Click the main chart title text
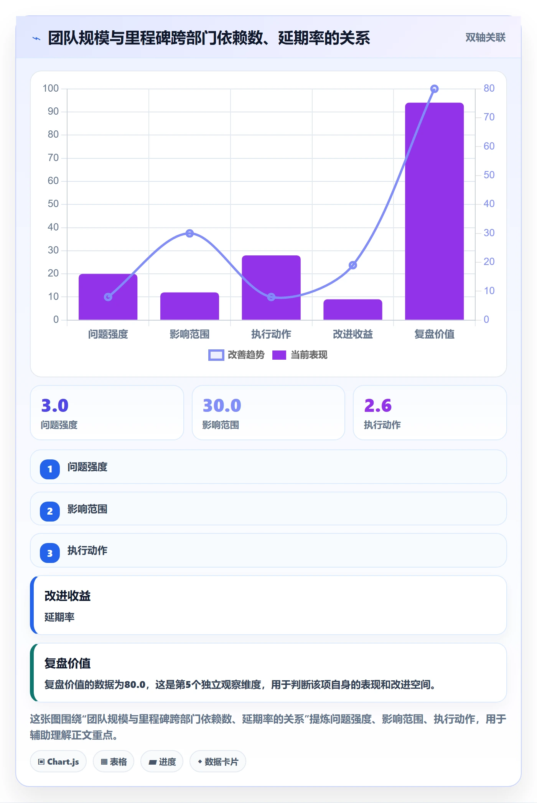 tap(209, 38)
